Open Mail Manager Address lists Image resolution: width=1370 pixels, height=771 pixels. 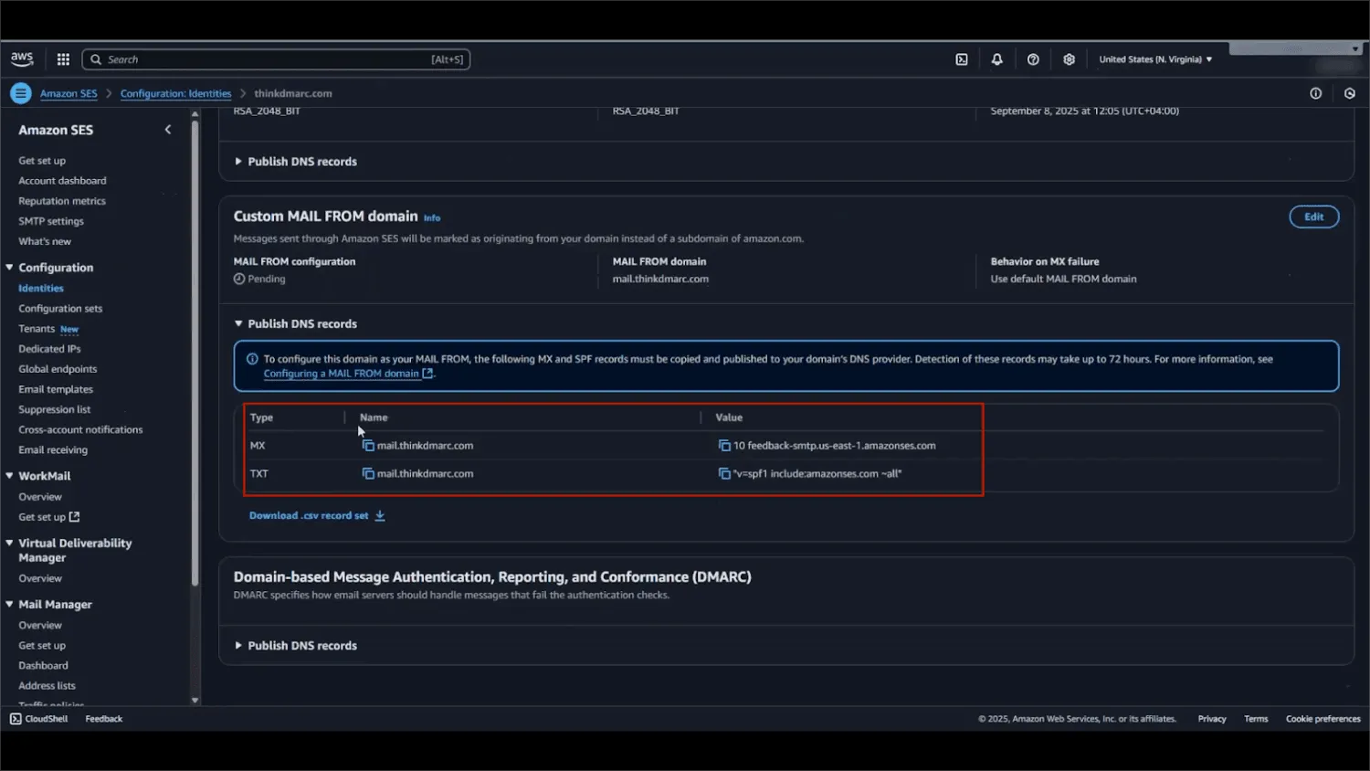tap(47, 686)
